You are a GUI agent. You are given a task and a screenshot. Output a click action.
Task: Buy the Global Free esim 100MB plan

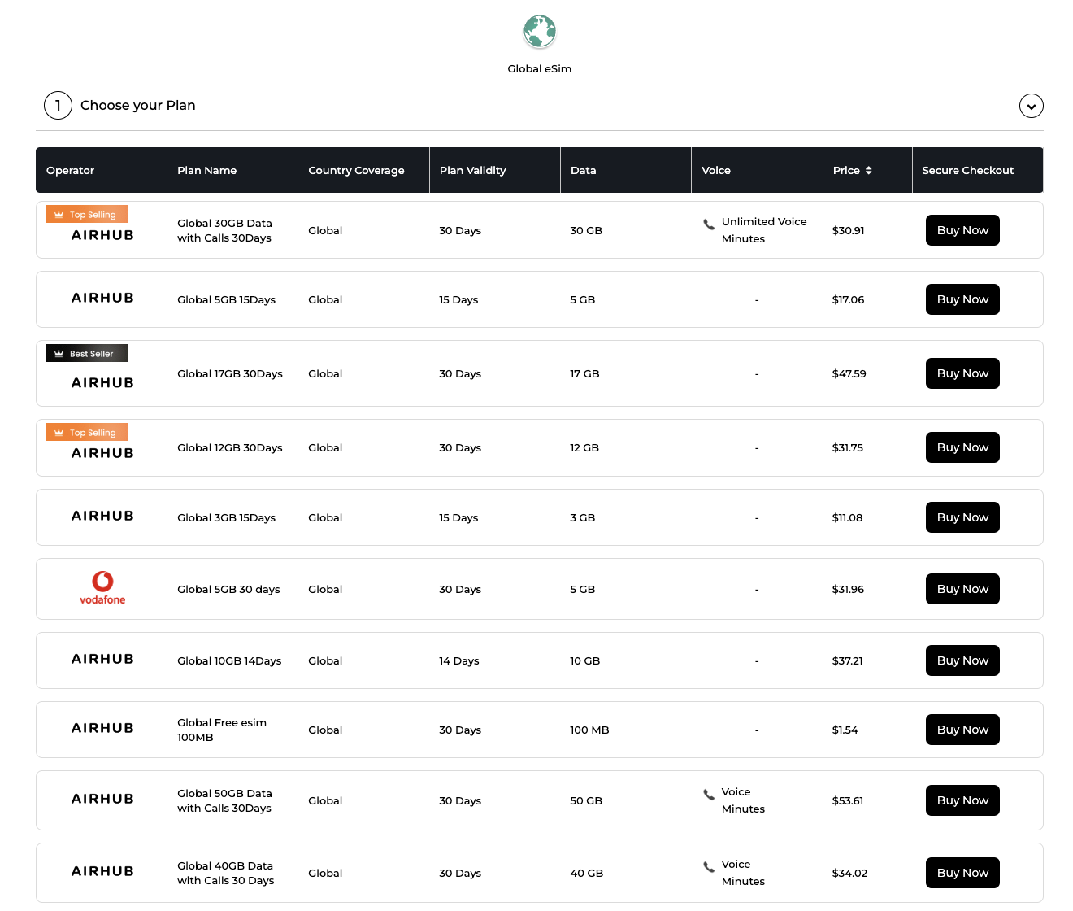962,730
